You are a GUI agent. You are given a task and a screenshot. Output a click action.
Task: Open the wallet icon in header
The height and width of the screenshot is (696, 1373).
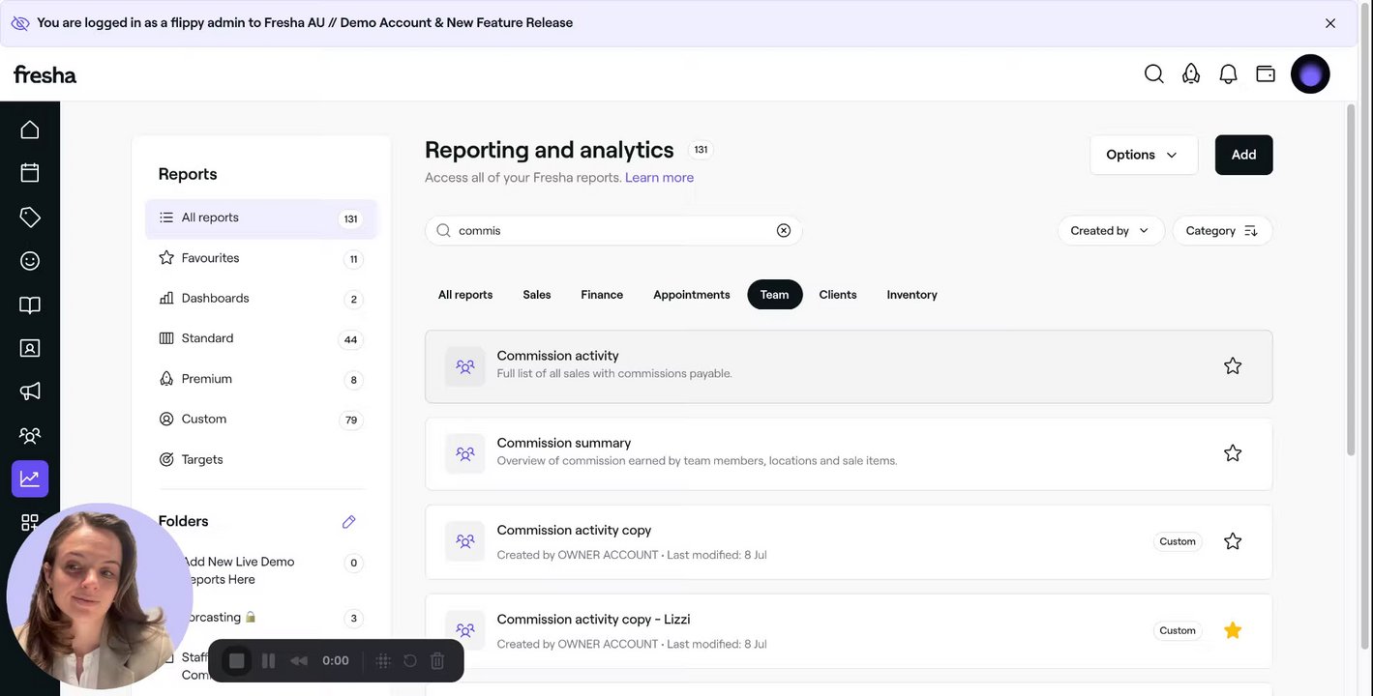coord(1266,73)
